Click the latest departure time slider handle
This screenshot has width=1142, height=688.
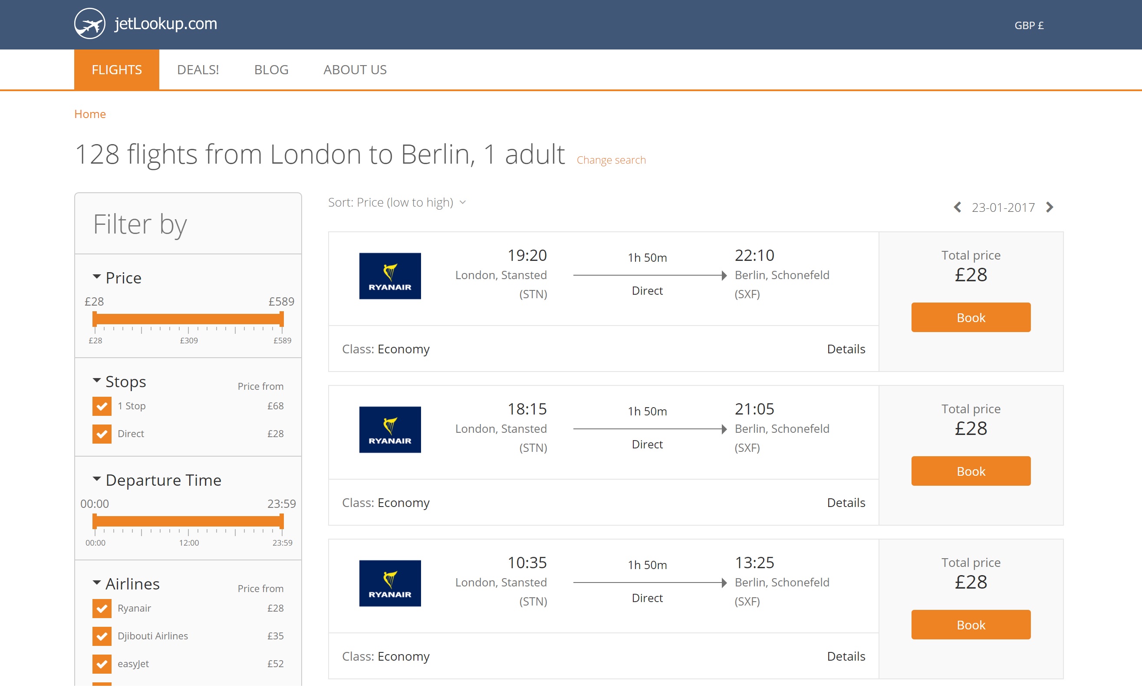click(x=281, y=521)
